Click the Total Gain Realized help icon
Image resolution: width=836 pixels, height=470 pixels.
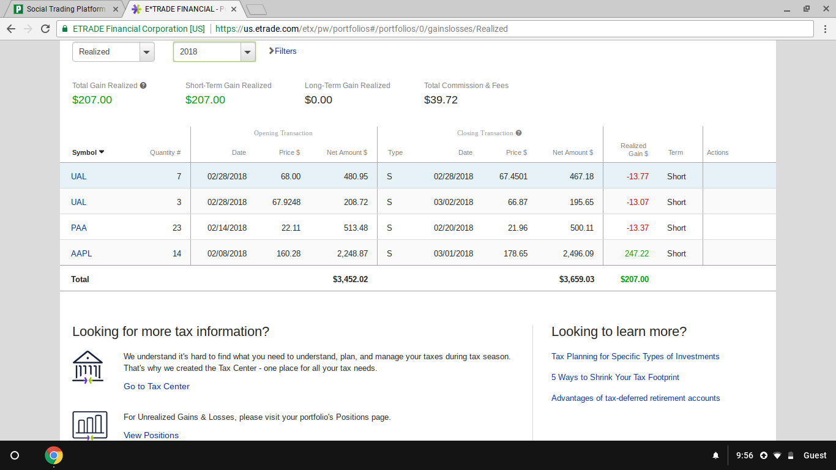[x=143, y=86]
